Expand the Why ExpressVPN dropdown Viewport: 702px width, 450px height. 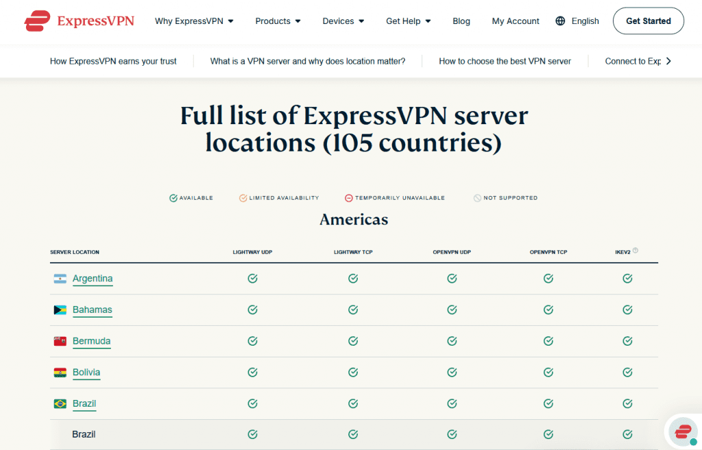coord(194,21)
